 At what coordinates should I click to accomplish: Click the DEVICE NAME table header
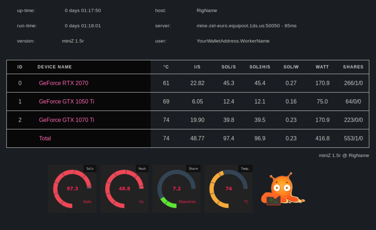click(54, 67)
